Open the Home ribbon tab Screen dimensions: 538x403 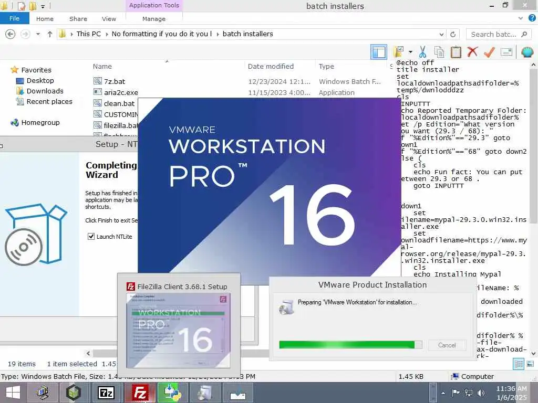click(45, 19)
